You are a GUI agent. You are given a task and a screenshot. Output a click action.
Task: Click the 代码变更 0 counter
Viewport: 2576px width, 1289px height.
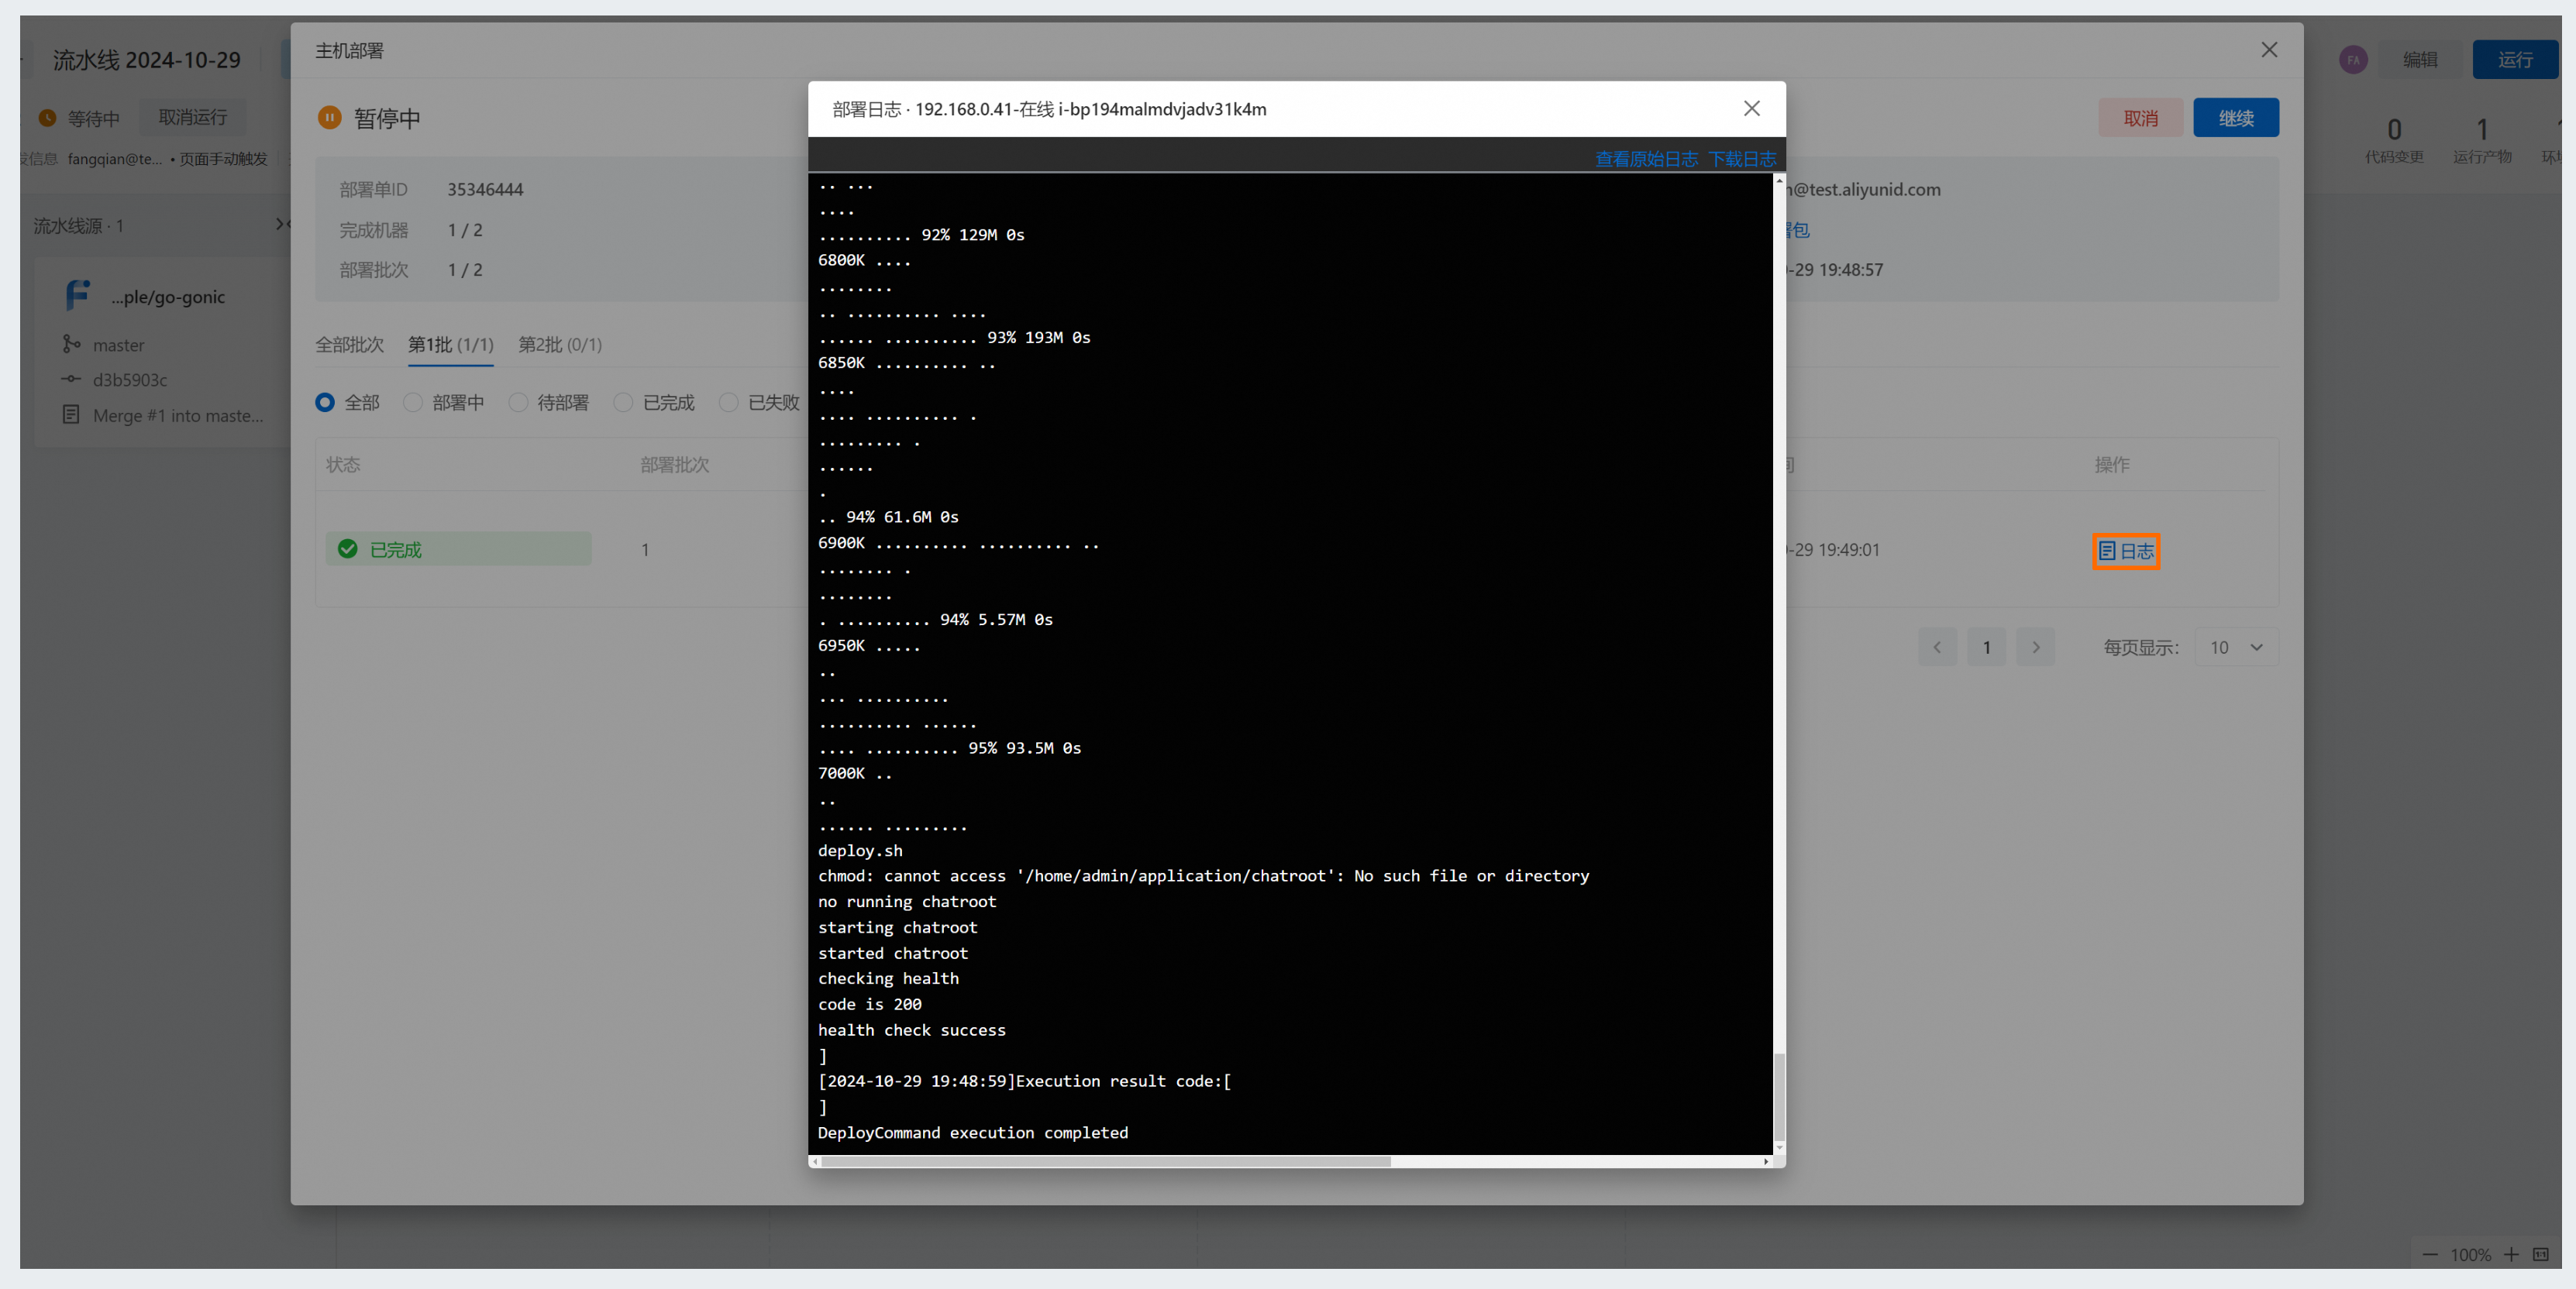click(x=2394, y=140)
